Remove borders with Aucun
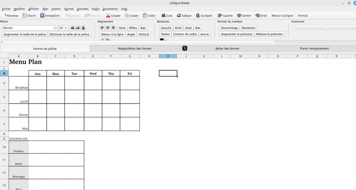The image size is (356, 190). [x=205, y=34]
